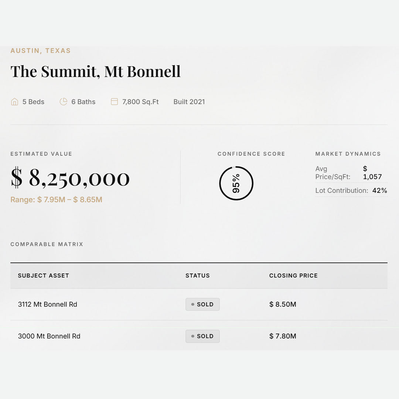Click the pie icon beside 6 Baths
This screenshot has height=399, width=399.
[64, 102]
